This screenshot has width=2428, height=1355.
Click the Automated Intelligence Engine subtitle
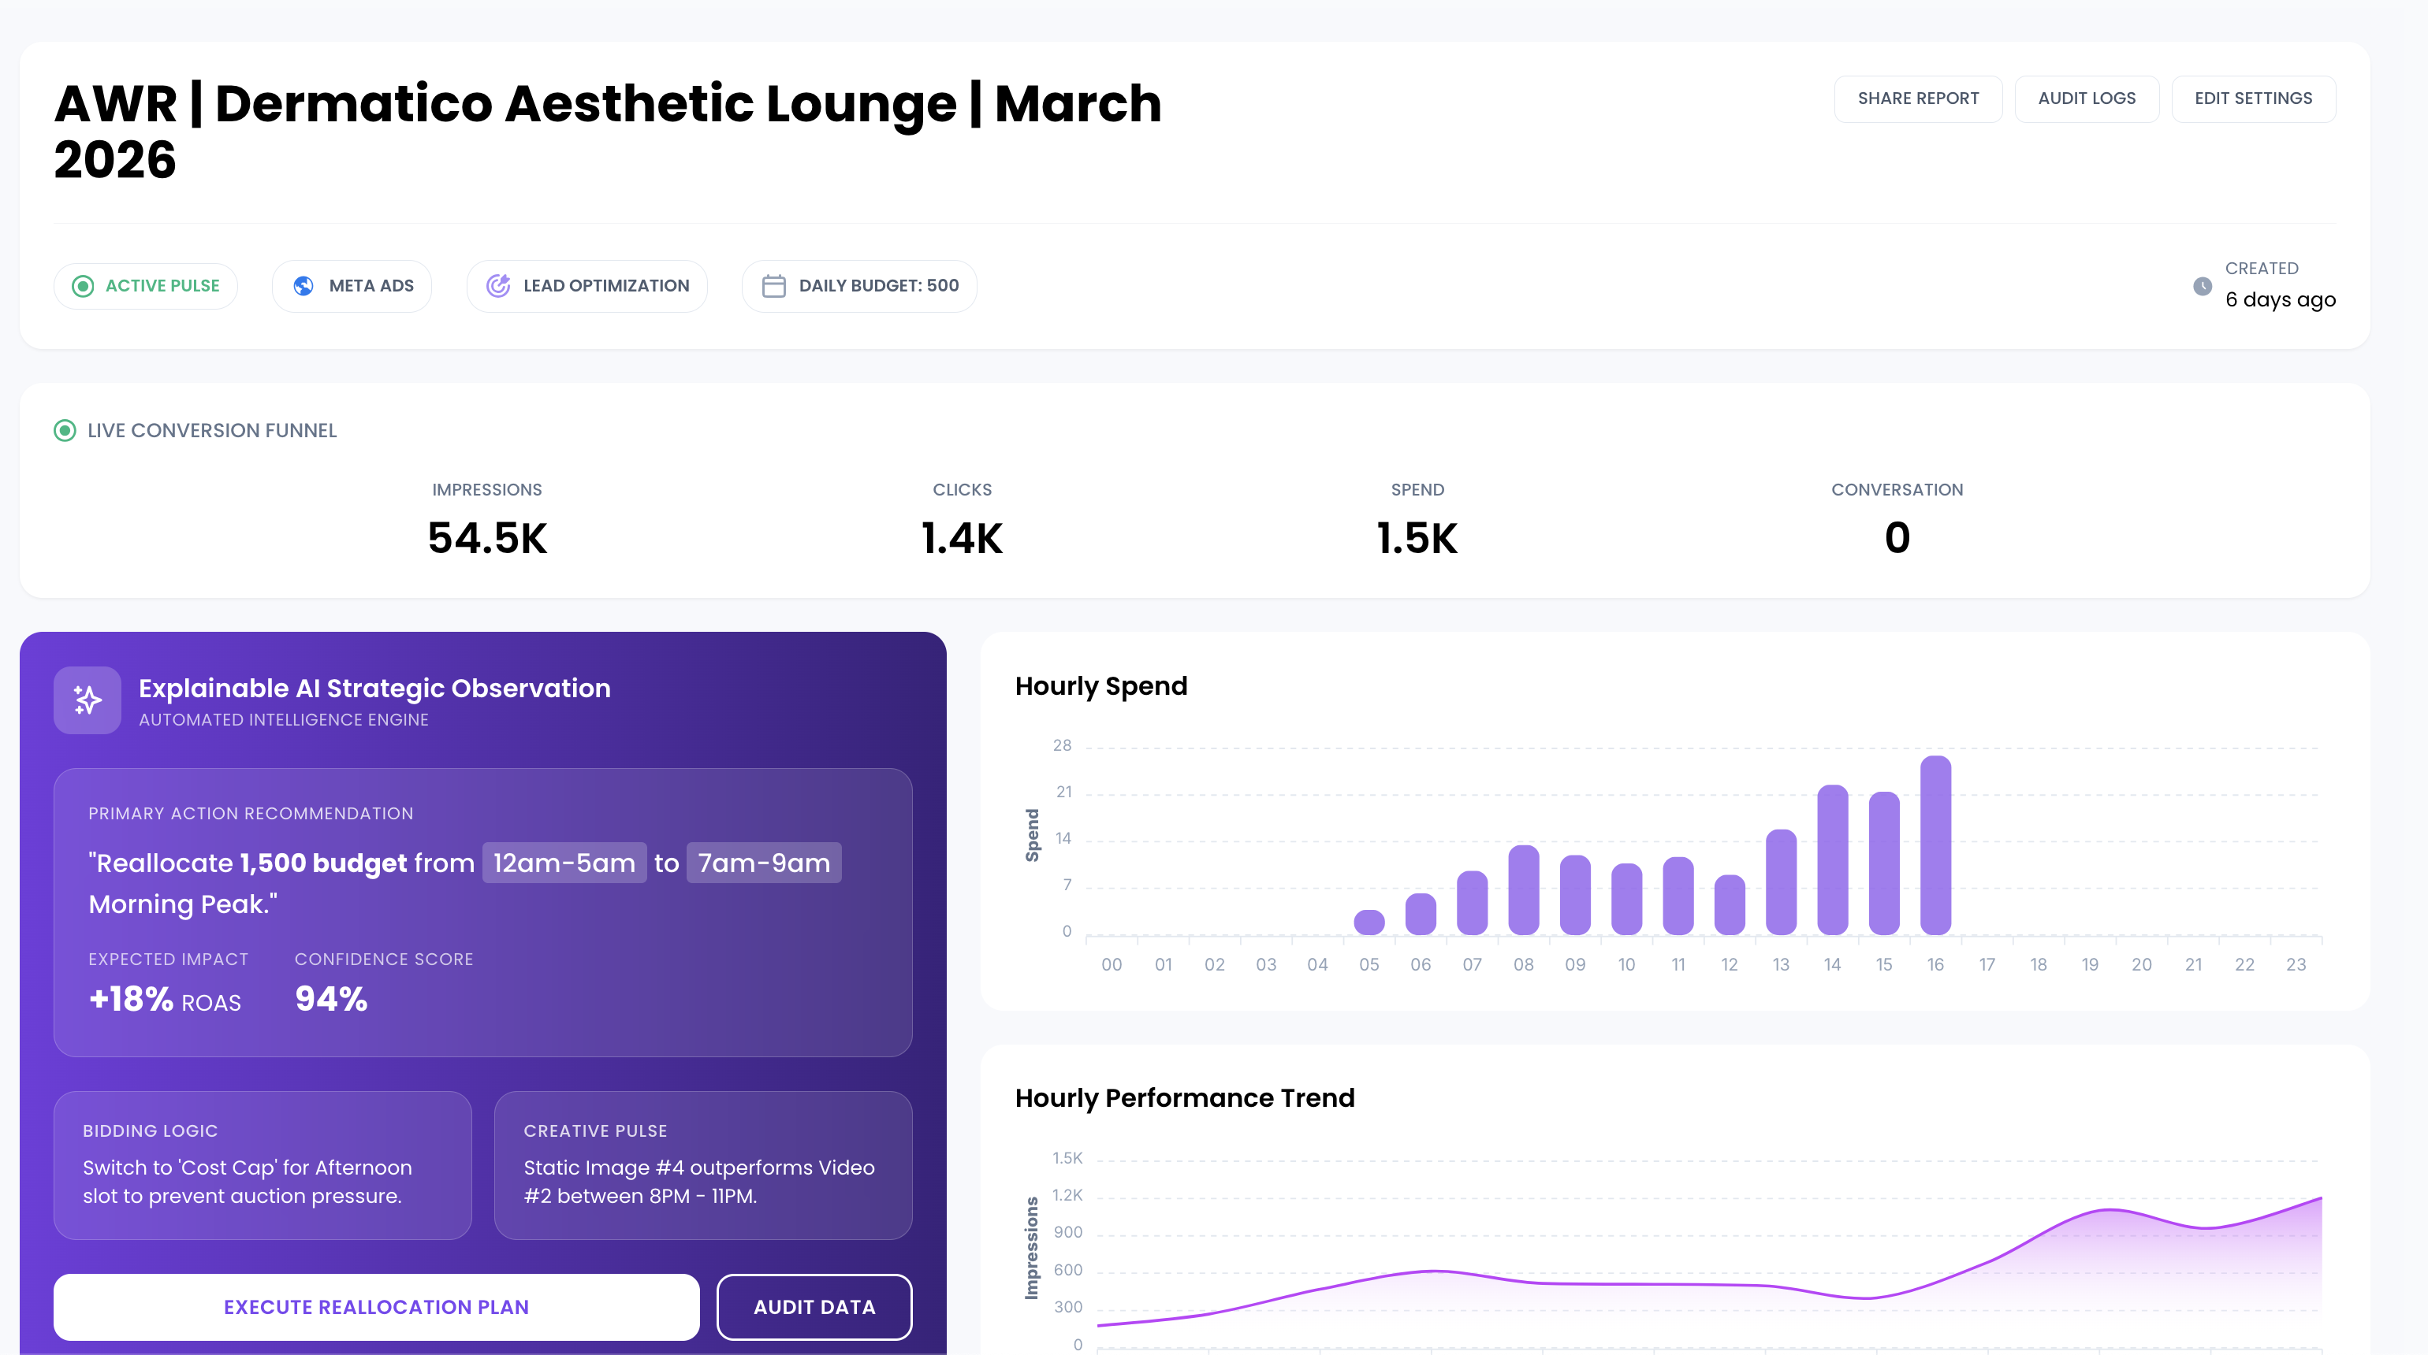coord(284,719)
